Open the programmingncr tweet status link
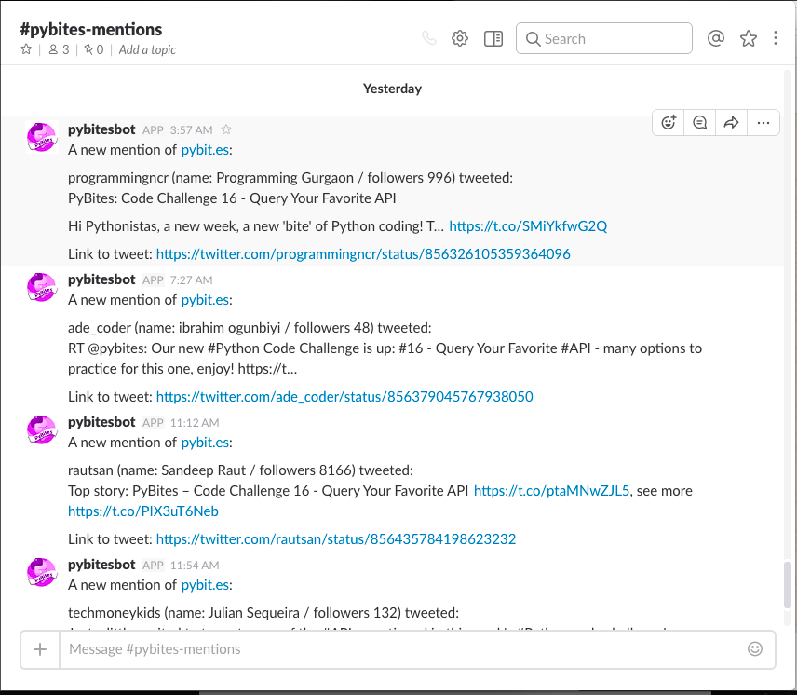The width and height of the screenshot is (797, 695). (x=363, y=254)
